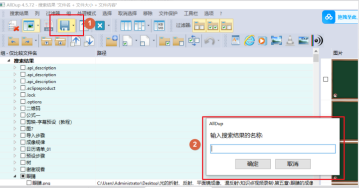
Task: Click the image viewer landscape icon
Action: (276, 40)
